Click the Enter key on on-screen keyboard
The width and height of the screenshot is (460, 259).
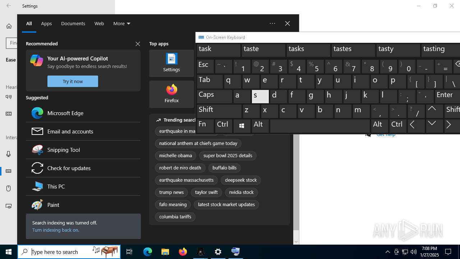[447, 96]
